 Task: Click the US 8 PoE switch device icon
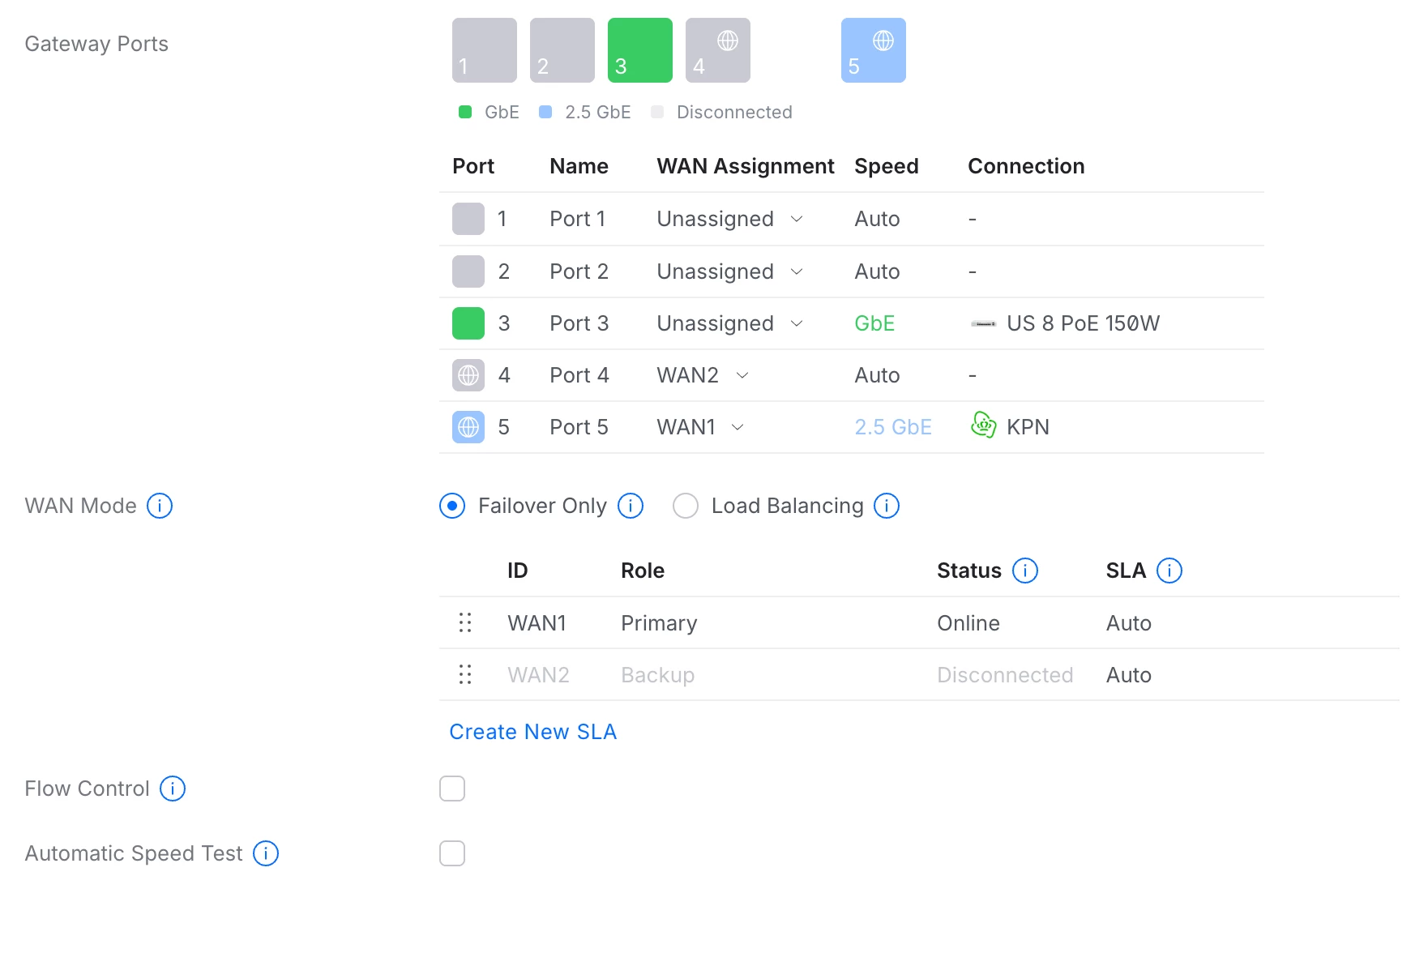(984, 324)
